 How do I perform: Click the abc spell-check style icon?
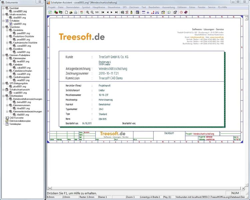point(82,12)
